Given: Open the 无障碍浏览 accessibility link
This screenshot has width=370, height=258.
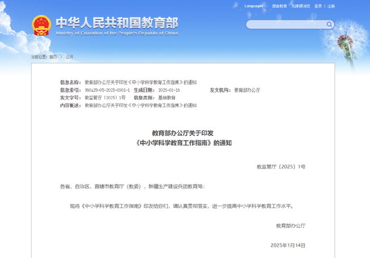Looking at the screenshot, I should (300, 6).
